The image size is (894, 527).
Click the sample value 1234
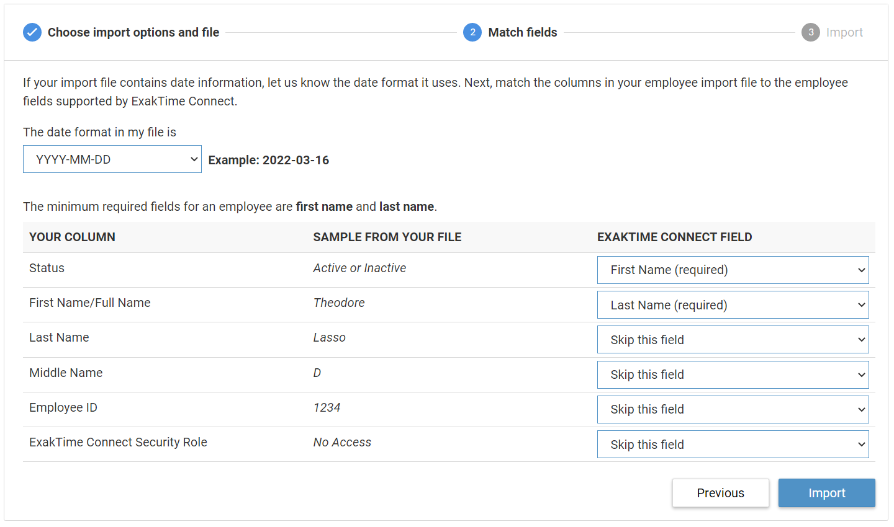(x=327, y=407)
